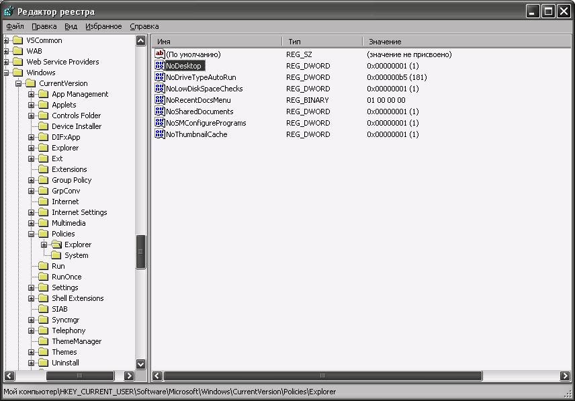Click the Internet folder icon
575x401 pixels.
click(x=44, y=202)
